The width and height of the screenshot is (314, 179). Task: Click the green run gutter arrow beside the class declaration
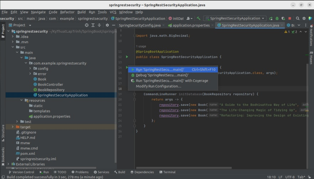pyautogui.click(x=127, y=57)
